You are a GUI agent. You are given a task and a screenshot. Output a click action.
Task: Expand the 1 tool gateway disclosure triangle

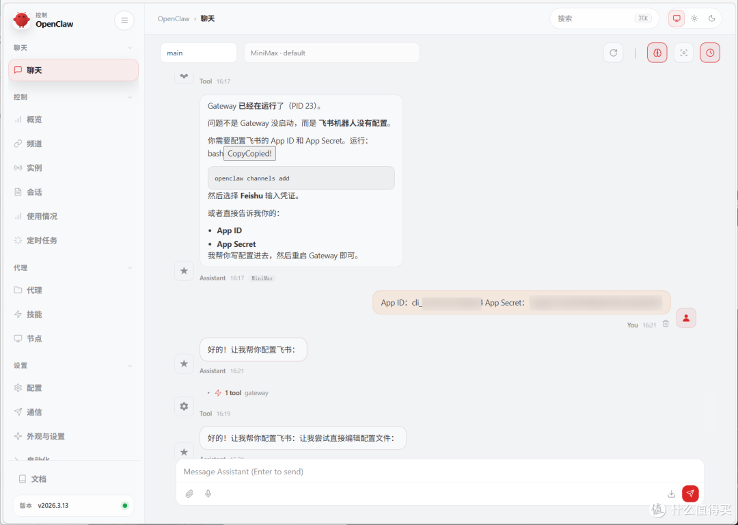[x=208, y=392]
